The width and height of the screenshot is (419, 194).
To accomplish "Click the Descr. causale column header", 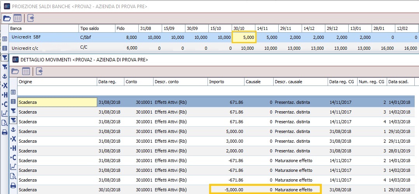I will pyautogui.click(x=300, y=82).
